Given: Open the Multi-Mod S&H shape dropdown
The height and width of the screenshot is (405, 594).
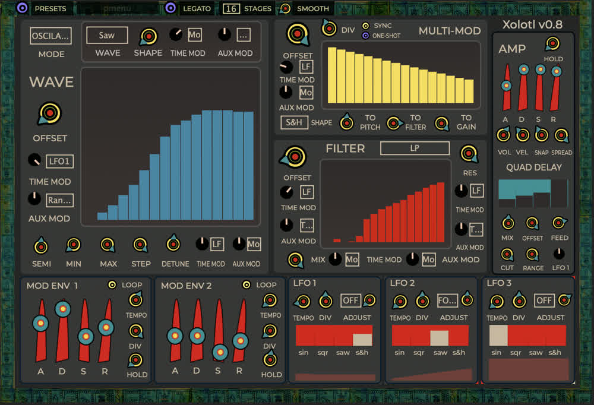Looking at the screenshot, I should point(294,122).
